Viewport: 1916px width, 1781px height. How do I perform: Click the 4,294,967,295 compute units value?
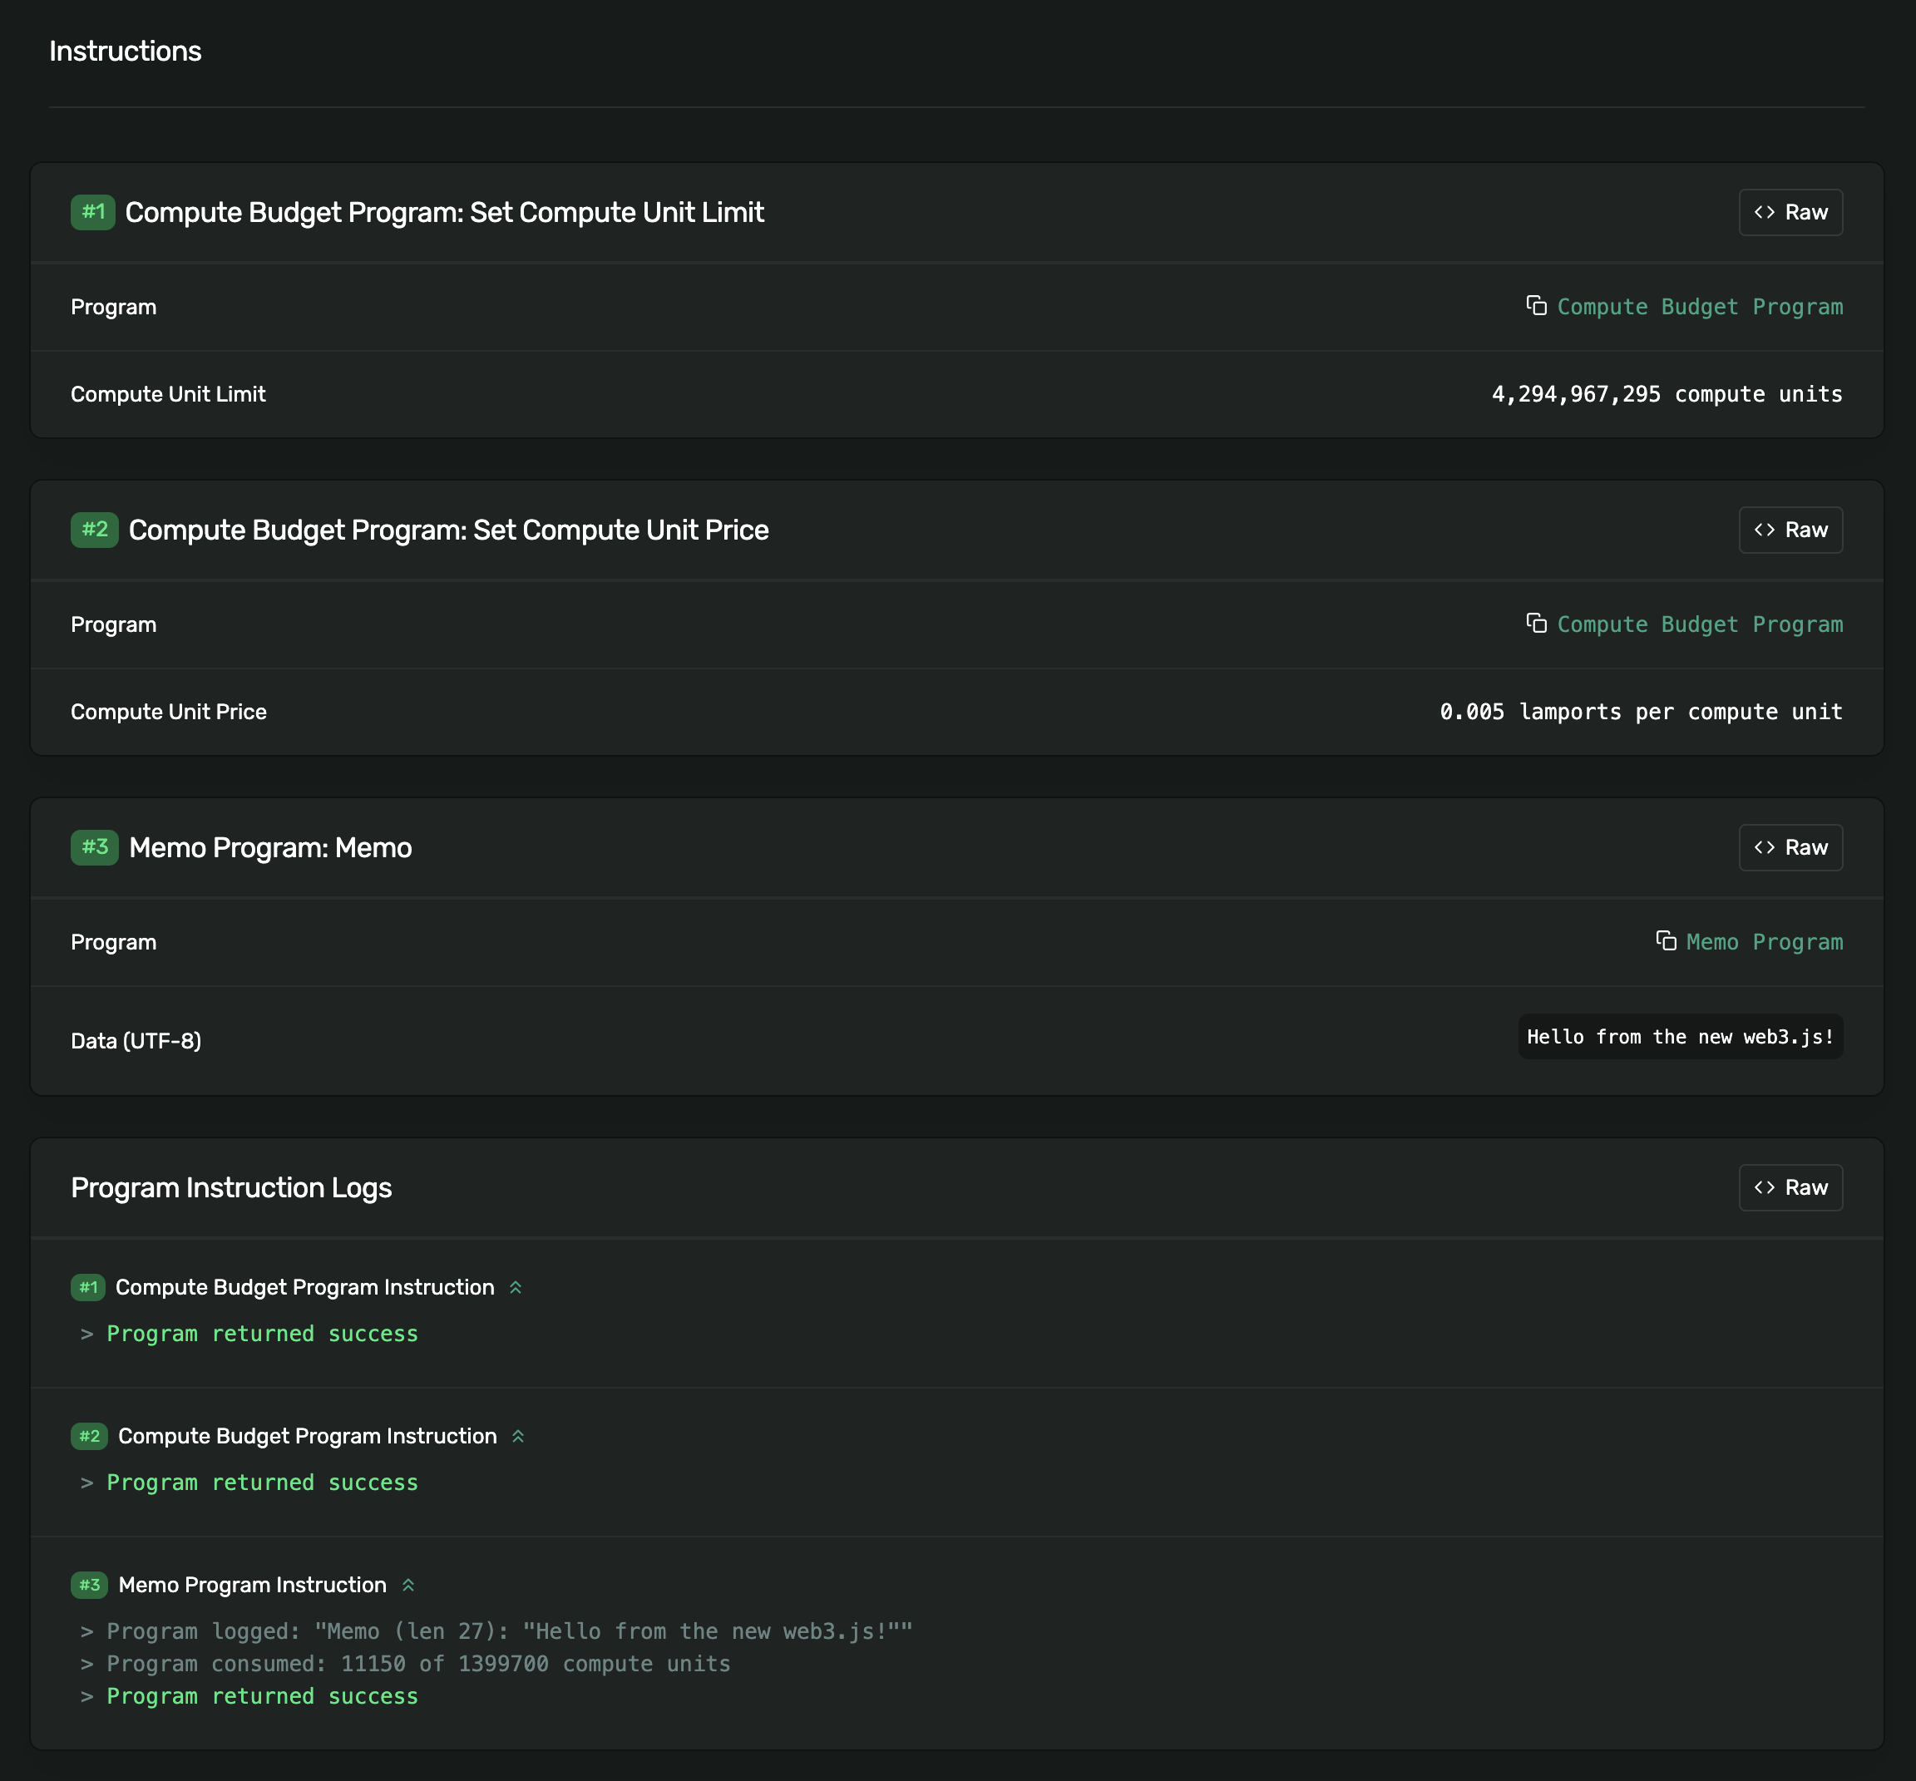[1667, 394]
